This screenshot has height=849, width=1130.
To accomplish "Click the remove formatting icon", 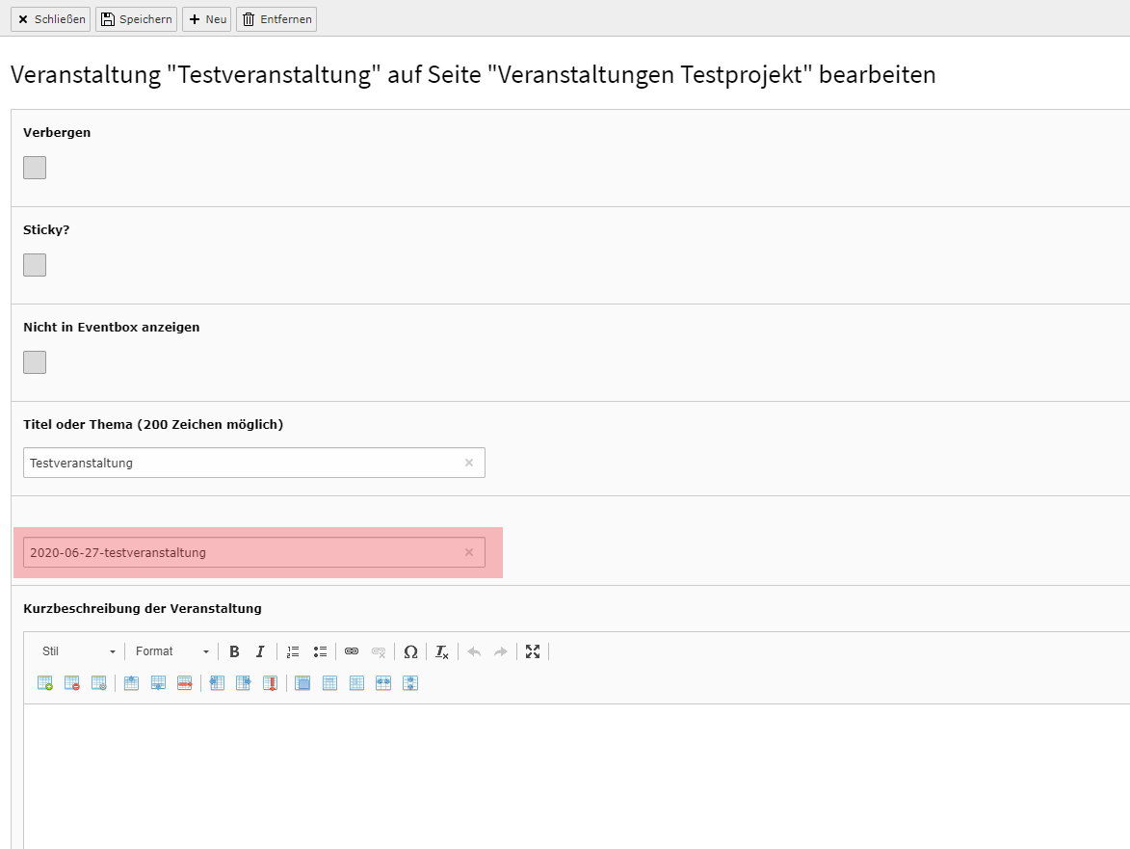I will tap(441, 651).
